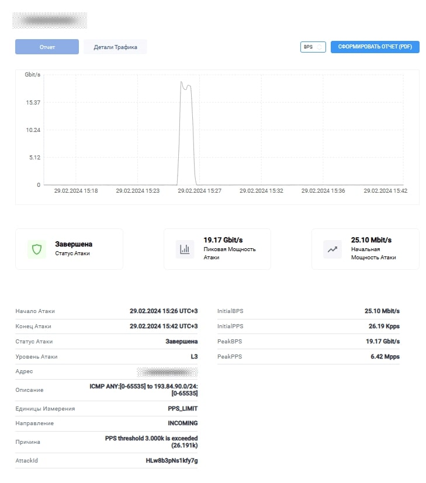Click the L3 attack level value
The height and width of the screenshot is (483, 426).
(x=194, y=356)
